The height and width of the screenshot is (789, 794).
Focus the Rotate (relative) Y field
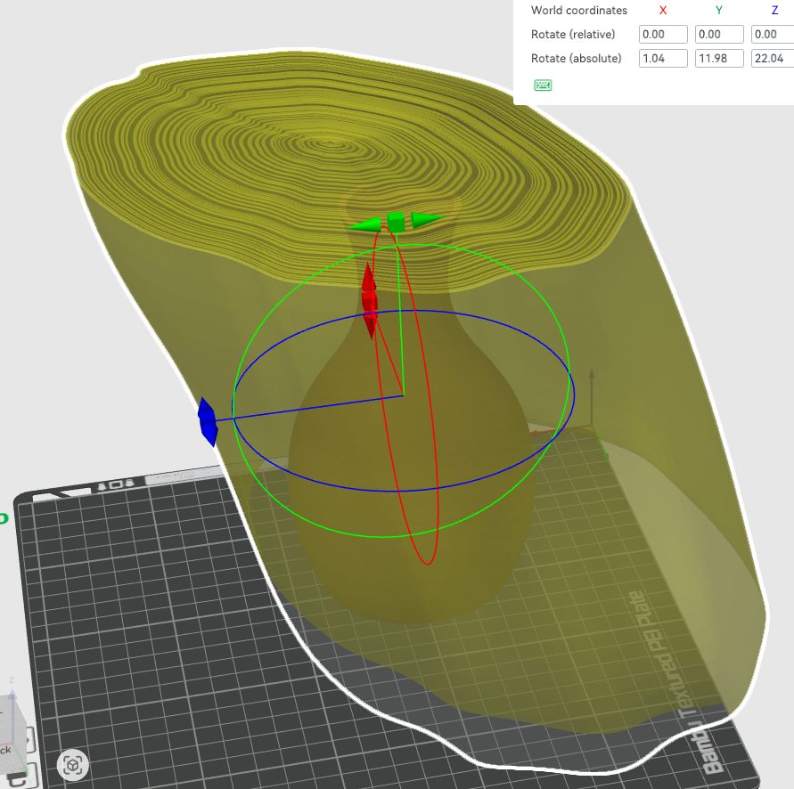click(x=719, y=35)
